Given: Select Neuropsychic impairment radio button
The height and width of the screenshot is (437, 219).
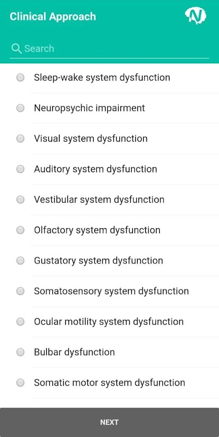Looking at the screenshot, I should (20, 108).
